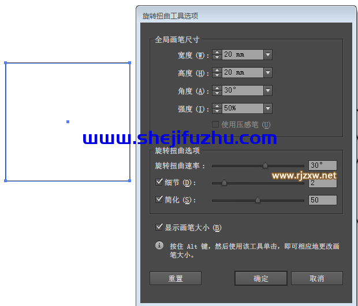Click the square's top-right corner handle

[x=130, y=62]
